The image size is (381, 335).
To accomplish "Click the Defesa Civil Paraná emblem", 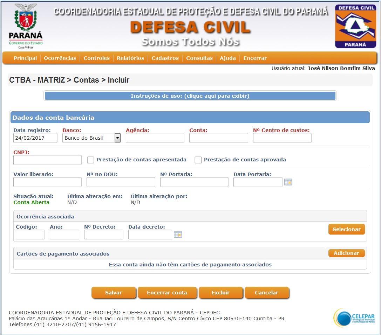I will pos(355,26).
